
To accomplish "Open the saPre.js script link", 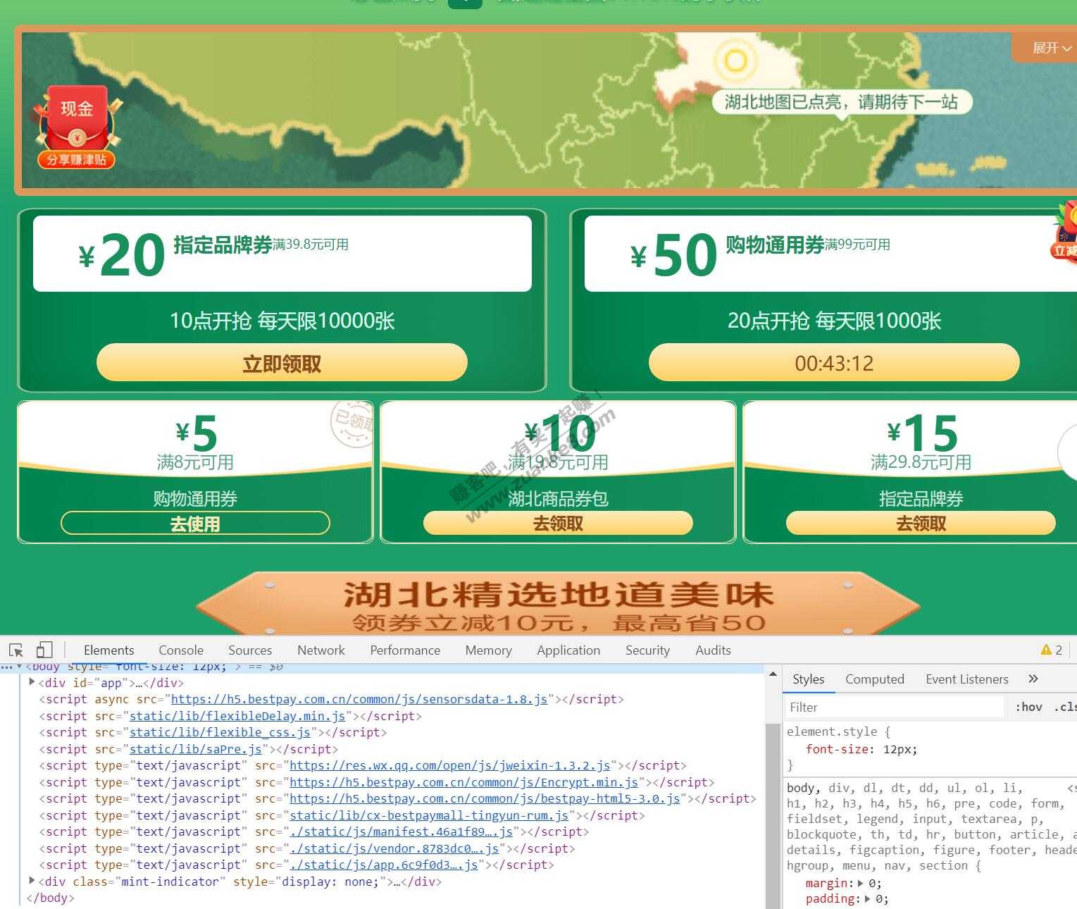I will (196, 748).
